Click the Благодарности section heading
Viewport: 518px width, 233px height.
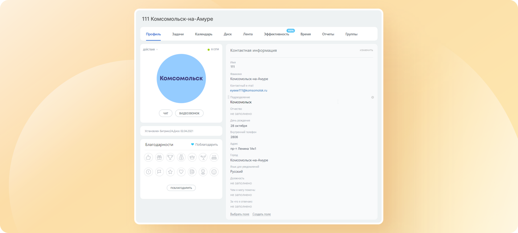point(159,145)
